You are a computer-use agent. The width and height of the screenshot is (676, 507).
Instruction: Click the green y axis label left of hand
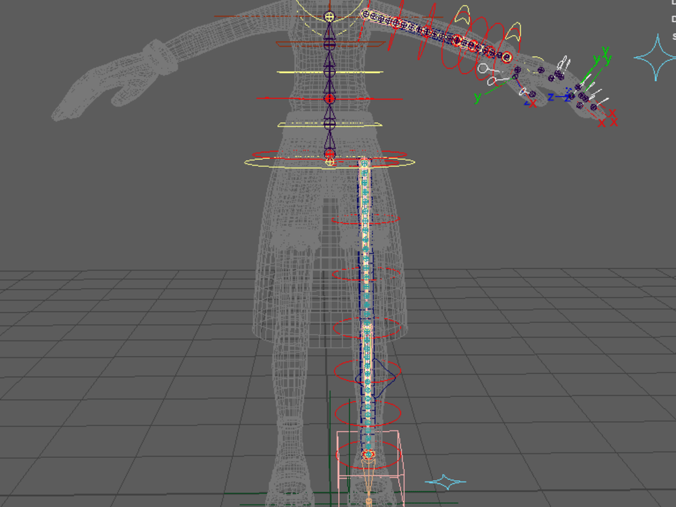[x=477, y=97]
